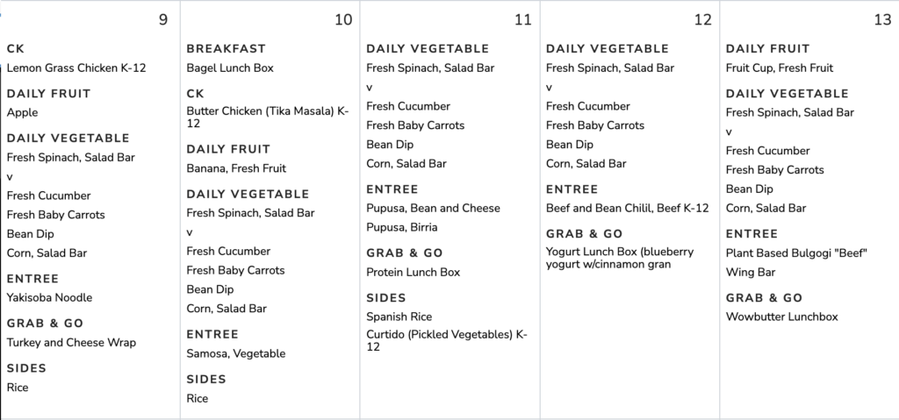The width and height of the screenshot is (899, 420).
Task: Select the day 11 date number
Action: point(522,20)
